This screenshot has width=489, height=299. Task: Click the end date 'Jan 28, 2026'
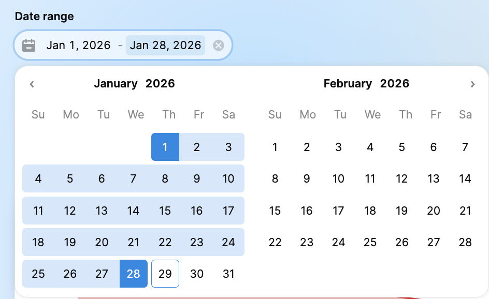pyautogui.click(x=165, y=45)
